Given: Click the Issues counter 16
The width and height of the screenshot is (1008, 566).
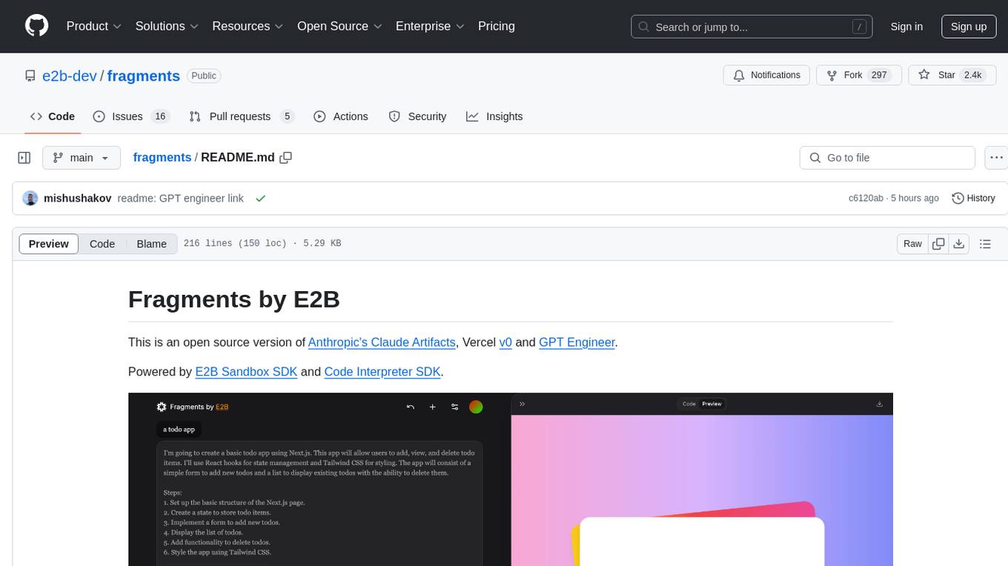Looking at the screenshot, I should [x=160, y=116].
